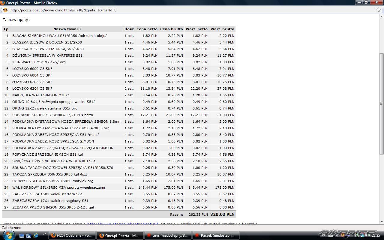Switch to '.miś (niedostępny)' chat window
Viewport: 384px width, 240px height.
tap(168, 235)
